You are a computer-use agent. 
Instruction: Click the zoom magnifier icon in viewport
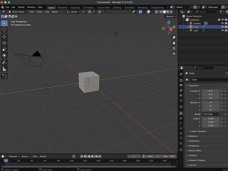click(174, 37)
